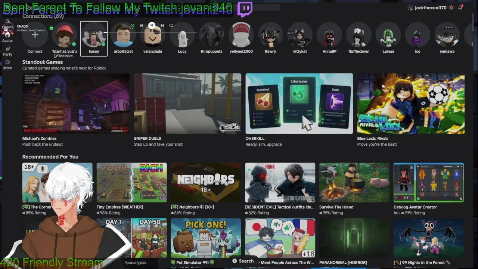The image size is (478, 269).
Task: Open Catalog Avatar Creator game tile
Action: [429, 182]
